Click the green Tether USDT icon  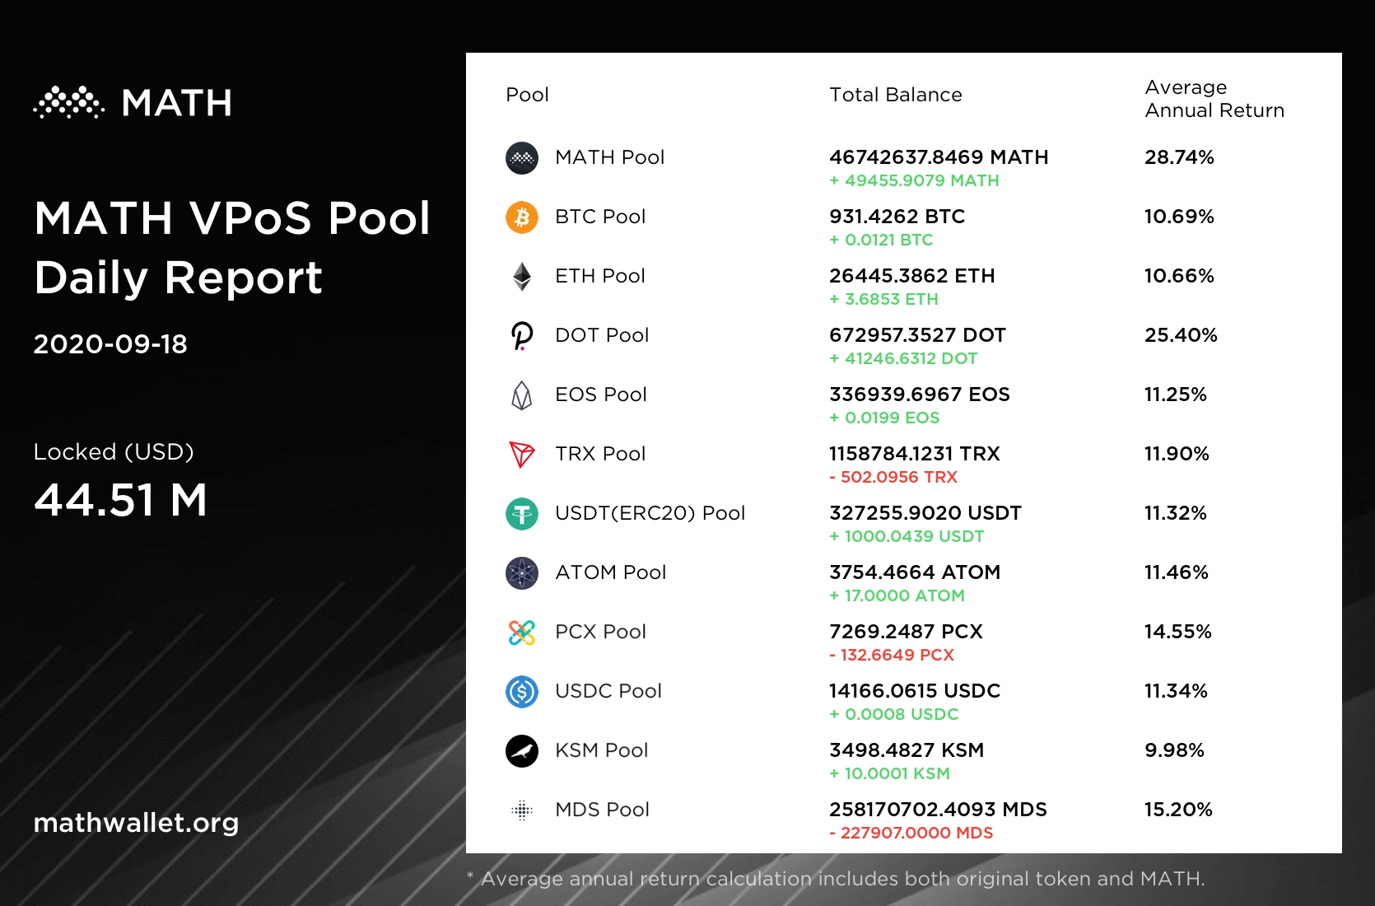(521, 514)
